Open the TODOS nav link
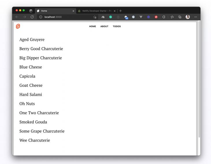211x164 pixels. tap(117, 26)
